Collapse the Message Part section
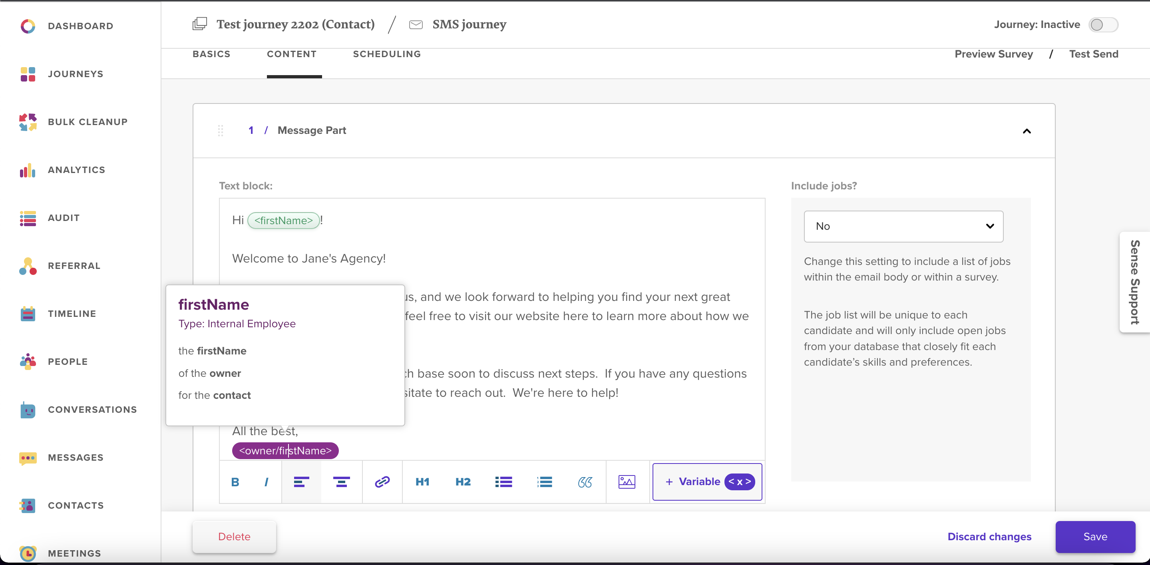The image size is (1150, 565). coord(1027,131)
